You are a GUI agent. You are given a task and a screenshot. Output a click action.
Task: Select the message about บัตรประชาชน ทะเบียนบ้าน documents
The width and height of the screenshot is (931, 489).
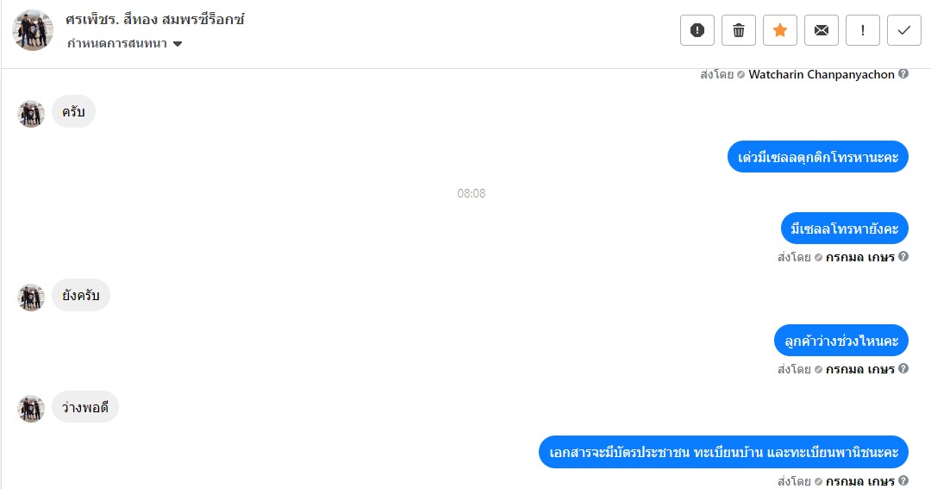coord(723,452)
